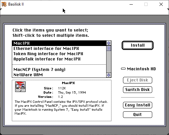
Task: Select the NetWare UAM list item
Action: pyautogui.click(x=59, y=75)
